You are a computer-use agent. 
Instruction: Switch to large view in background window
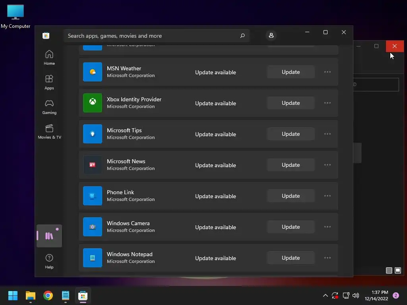click(x=397, y=270)
